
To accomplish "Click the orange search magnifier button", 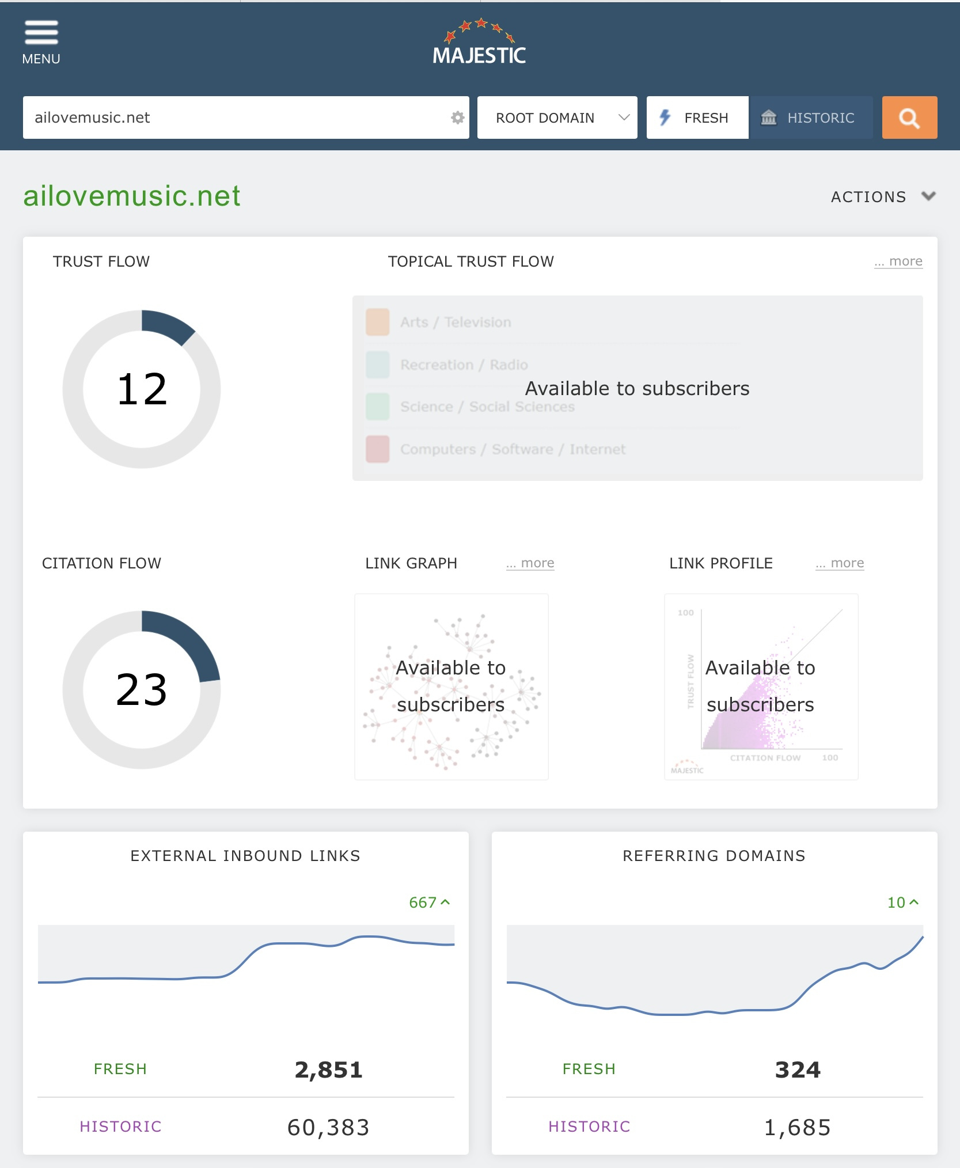I will pyautogui.click(x=909, y=117).
